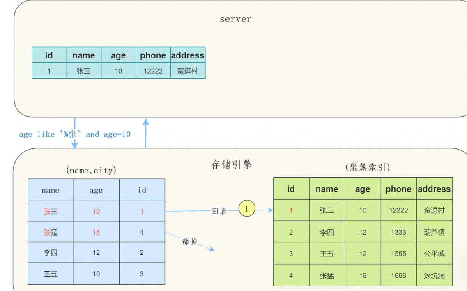
Task: Click the upward blue arrow into server box
Action: click(146, 132)
